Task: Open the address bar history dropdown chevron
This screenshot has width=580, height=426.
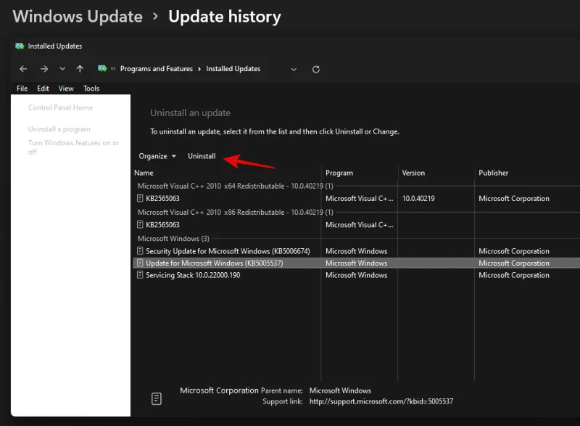Action: click(x=294, y=68)
